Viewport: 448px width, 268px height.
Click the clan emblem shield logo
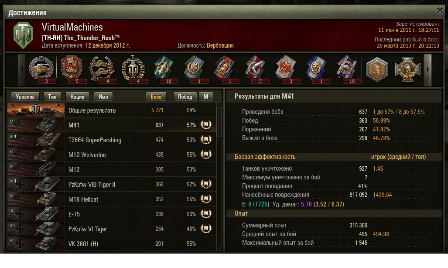point(23,35)
